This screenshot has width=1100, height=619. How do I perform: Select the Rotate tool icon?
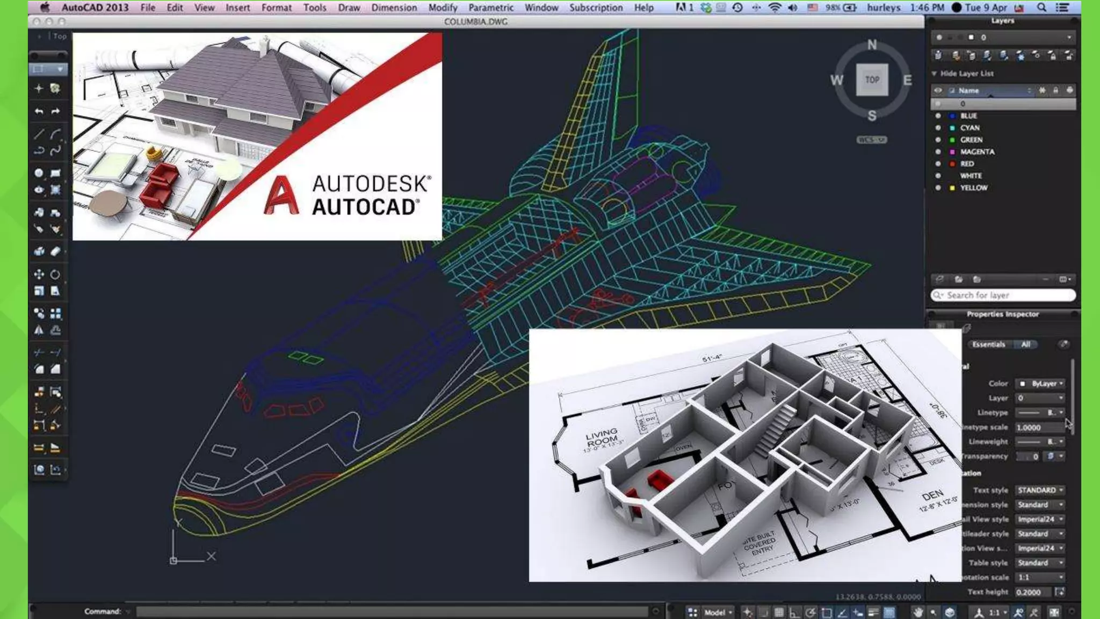click(55, 275)
